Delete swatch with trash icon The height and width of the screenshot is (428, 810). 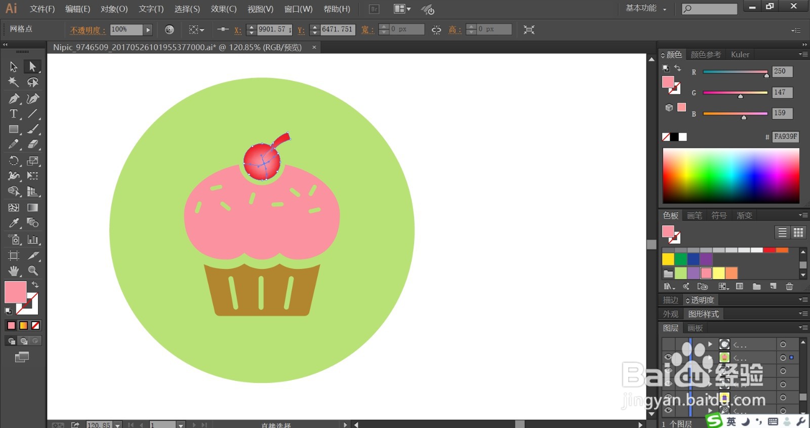(x=789, y=287)
